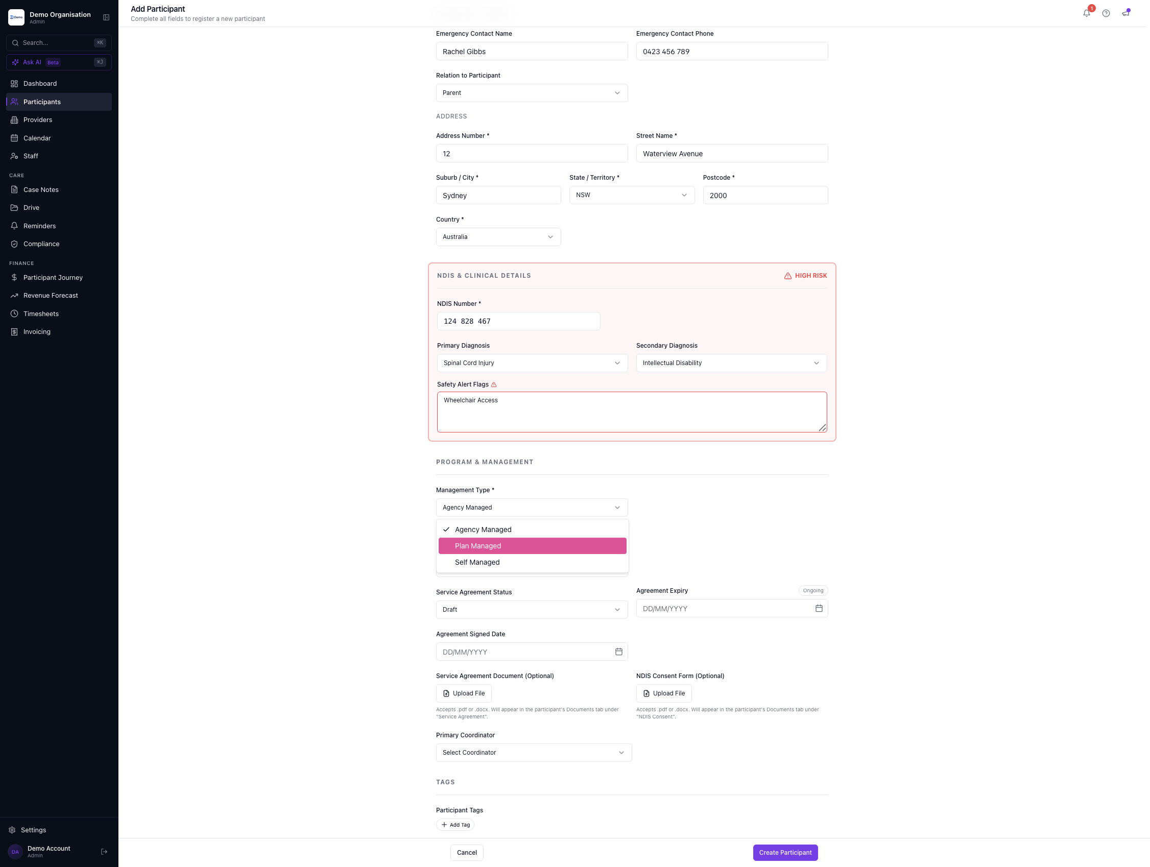Choose Plan Managed from the list
The image size is (1150, 867).
click(533, 546)
